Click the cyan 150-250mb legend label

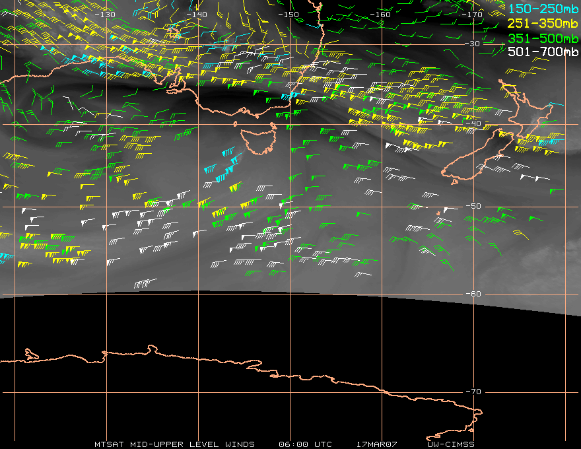point(543,9)
